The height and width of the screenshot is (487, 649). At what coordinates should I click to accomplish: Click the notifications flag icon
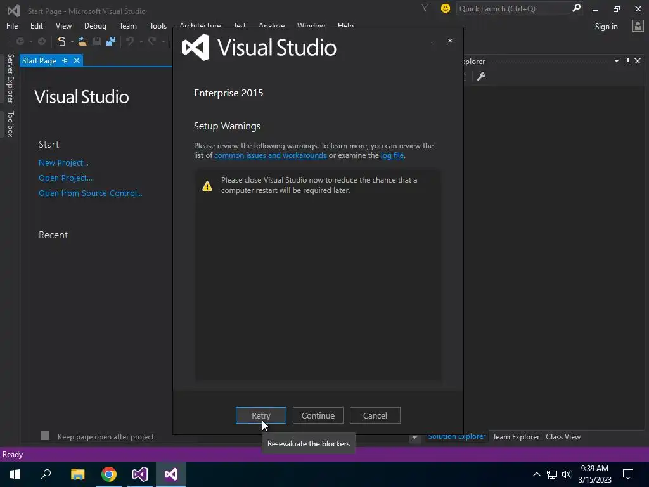click(425, 8)
